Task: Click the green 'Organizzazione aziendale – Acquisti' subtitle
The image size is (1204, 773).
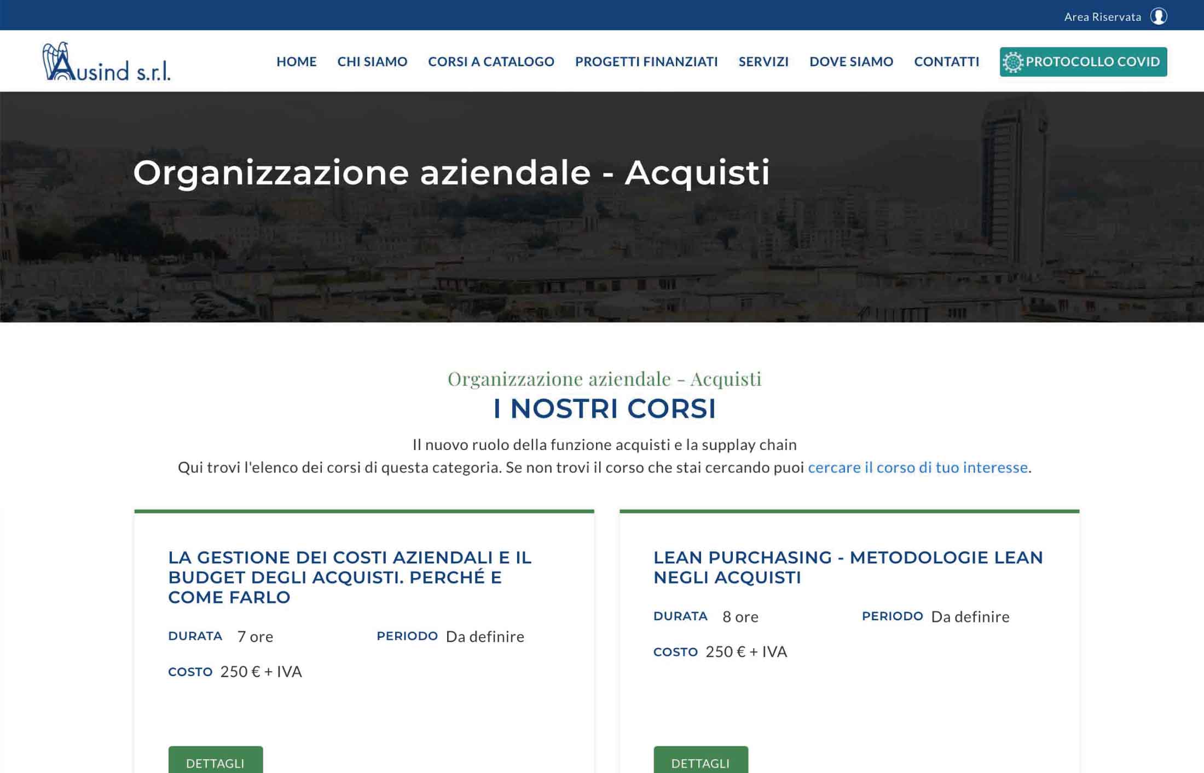Action: point(604,379)
